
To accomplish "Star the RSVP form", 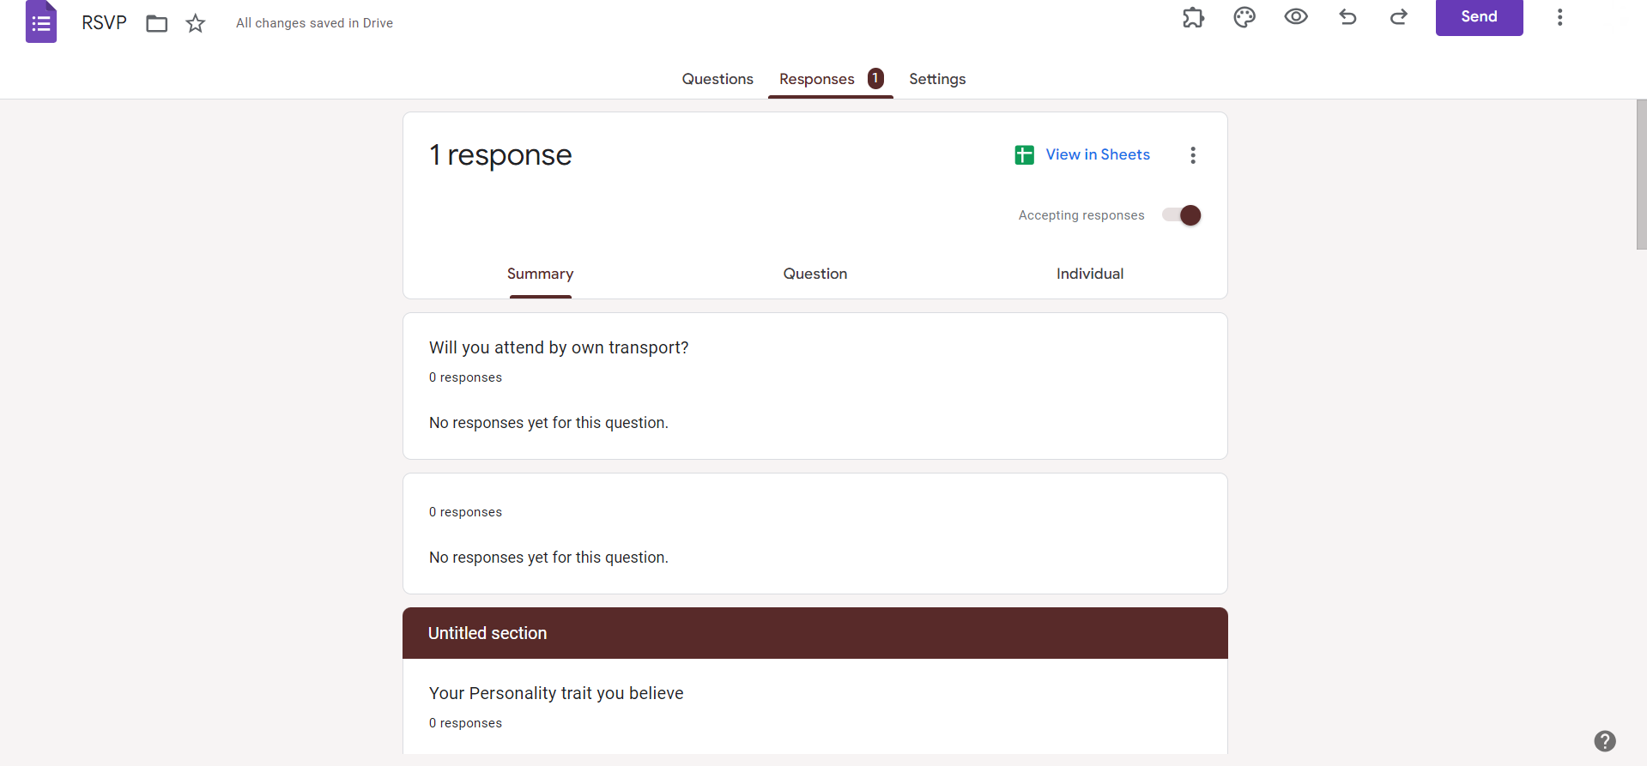I will click(196, 23).
